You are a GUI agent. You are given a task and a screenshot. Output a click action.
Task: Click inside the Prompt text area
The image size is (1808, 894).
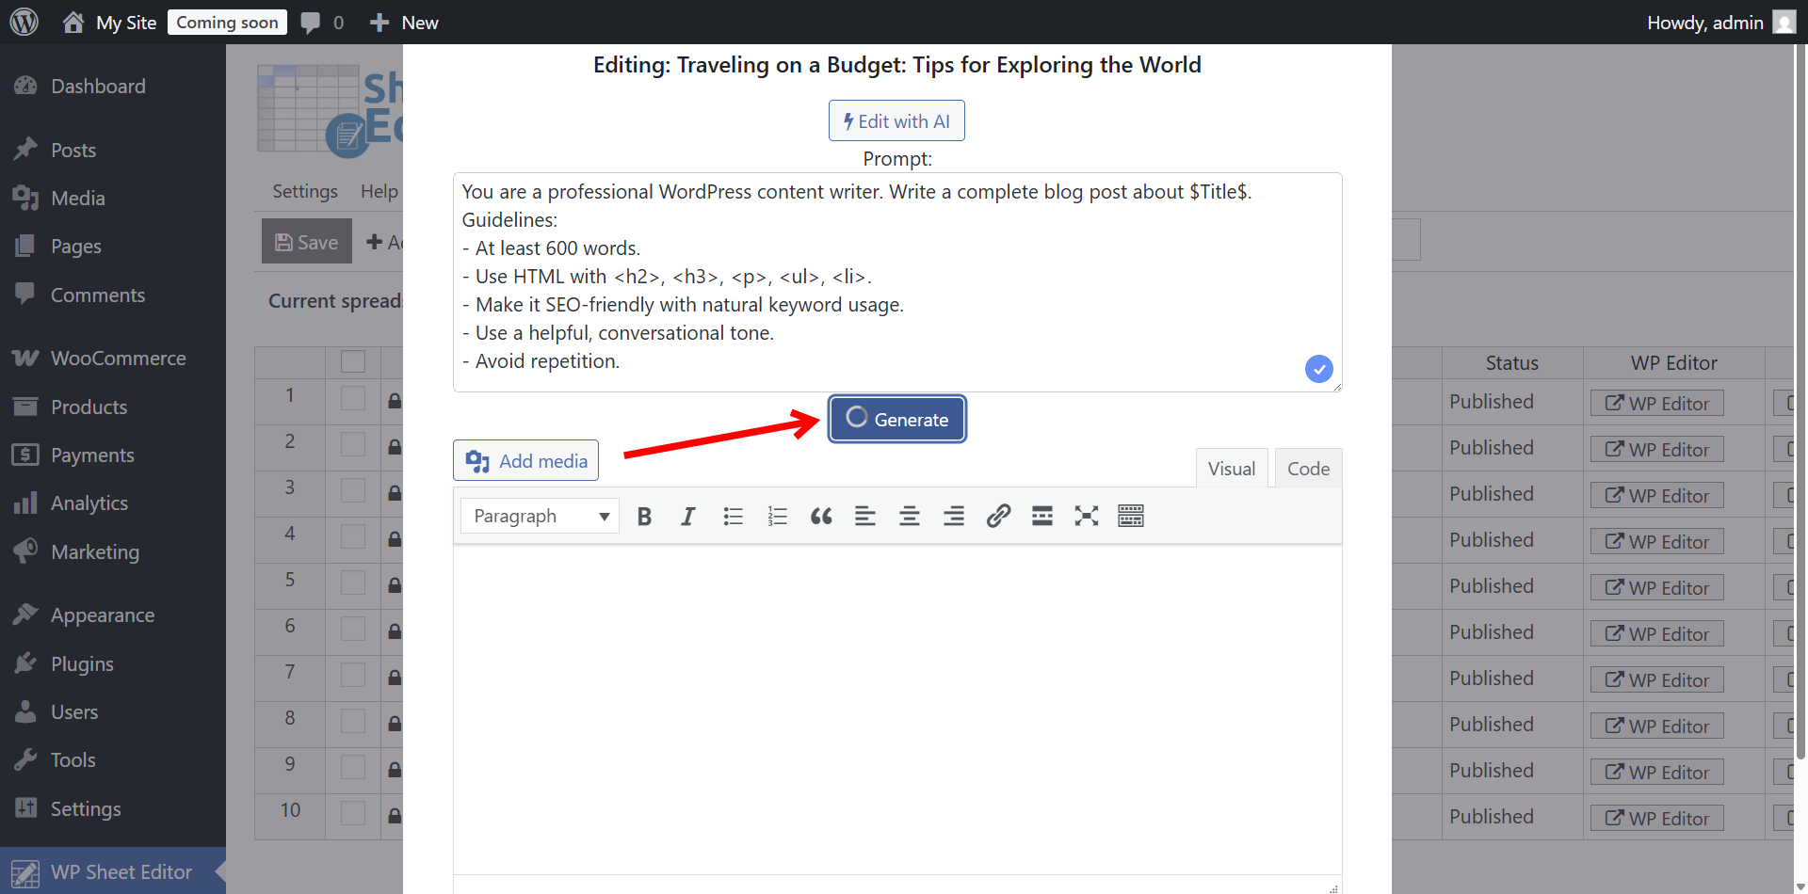click(x=897, y=282)
